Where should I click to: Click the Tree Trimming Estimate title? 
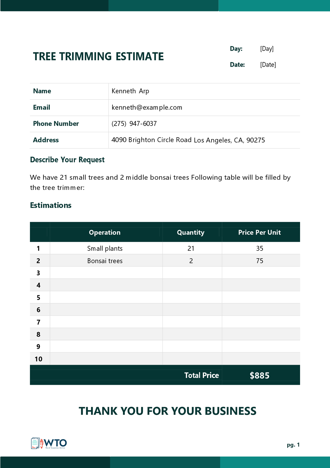(x=98, y=57)
